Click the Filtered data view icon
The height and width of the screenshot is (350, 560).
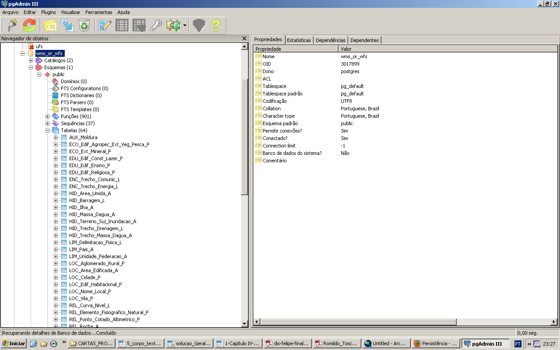pos(139,25)
